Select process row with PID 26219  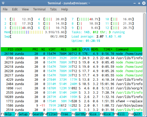(71, 62)
